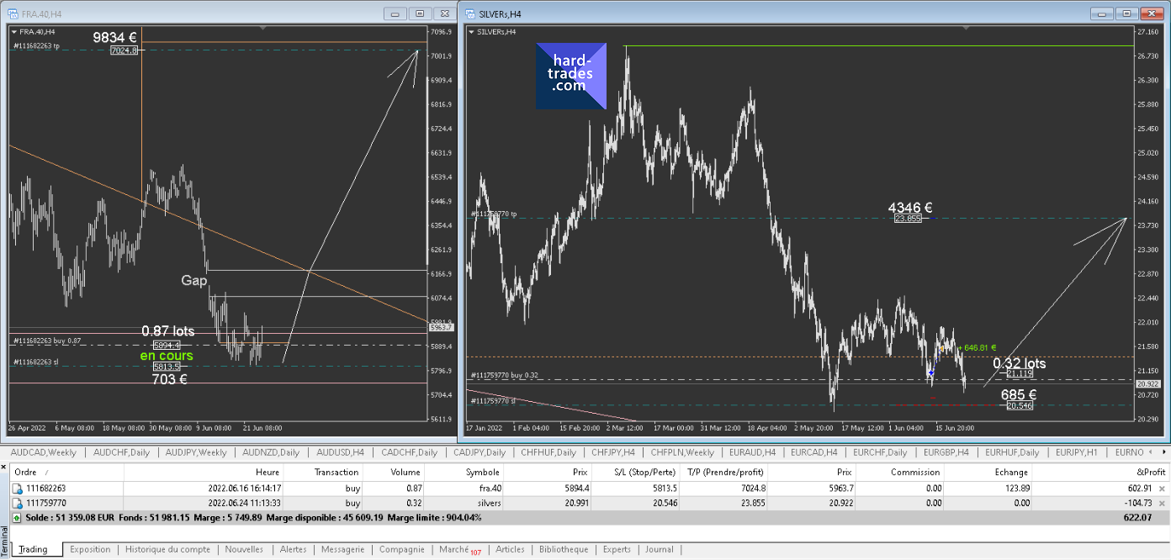Select the AUDCAD,Weekly chart tab
1171x560 pixels.
click(44, 452)
